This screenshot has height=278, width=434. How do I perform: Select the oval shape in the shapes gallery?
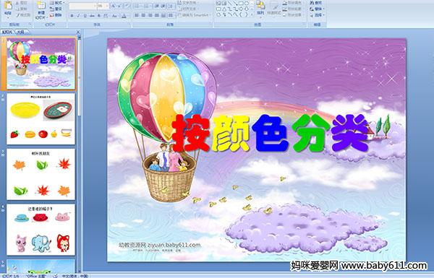(x=247, y=4)
